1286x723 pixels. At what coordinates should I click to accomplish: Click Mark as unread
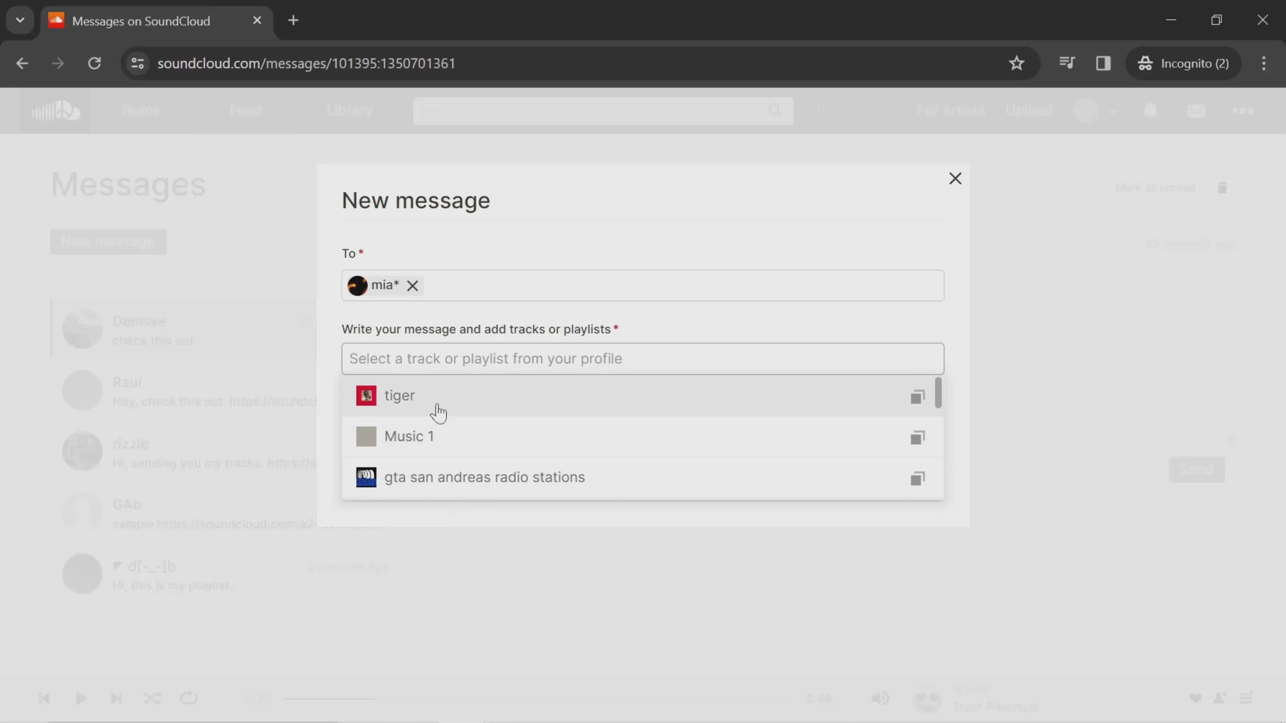point(1155,188)
